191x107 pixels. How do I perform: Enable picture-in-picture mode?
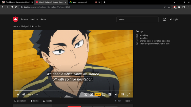[122, 94]
